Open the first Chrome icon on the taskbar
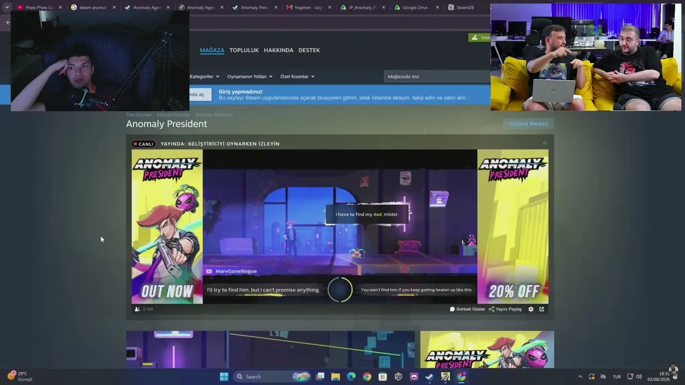685x385 pixels. coord(367,376)
